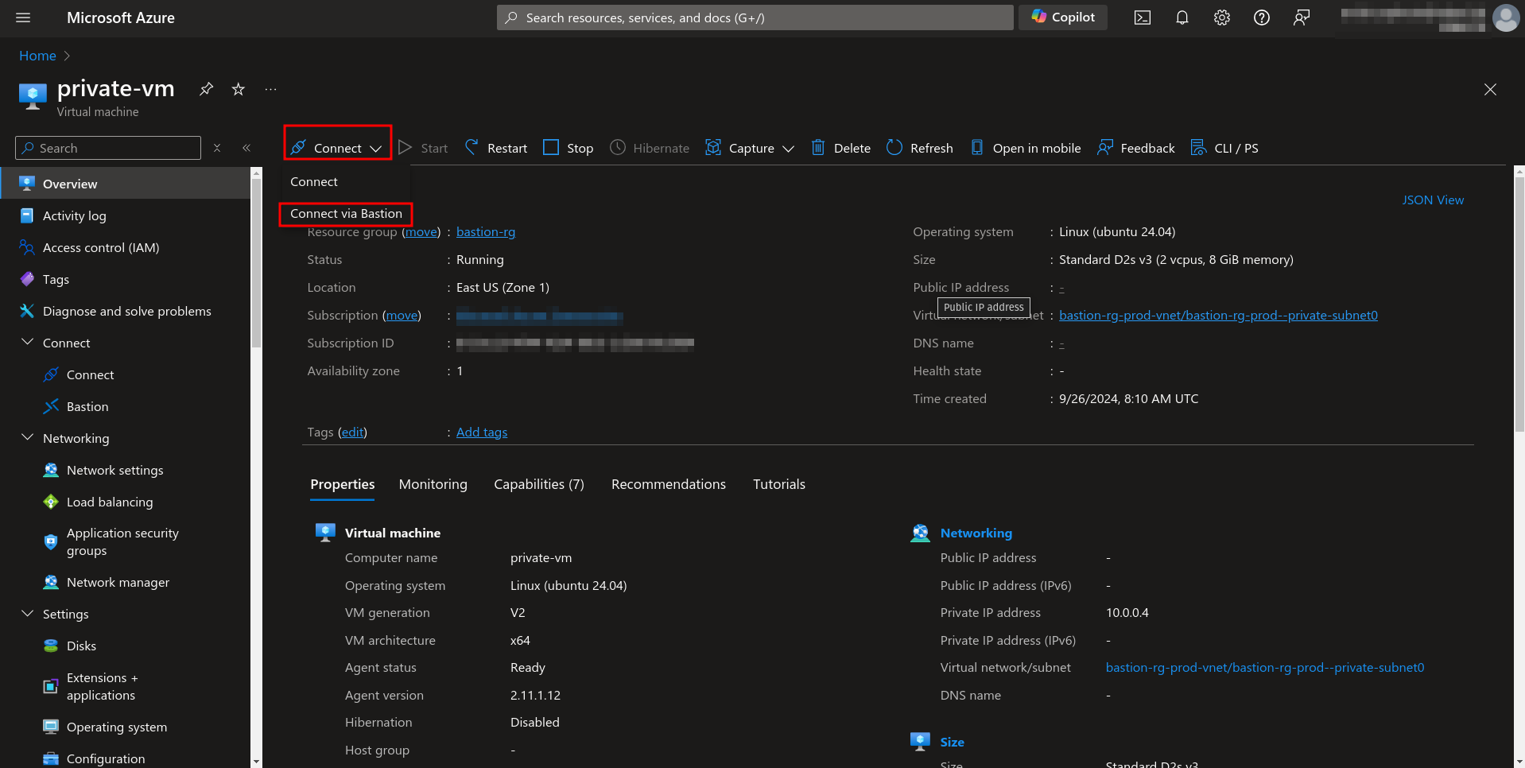1525x768 pixels.
Task: Open JSON View of the VM
Action: [x=1432, y=200]
